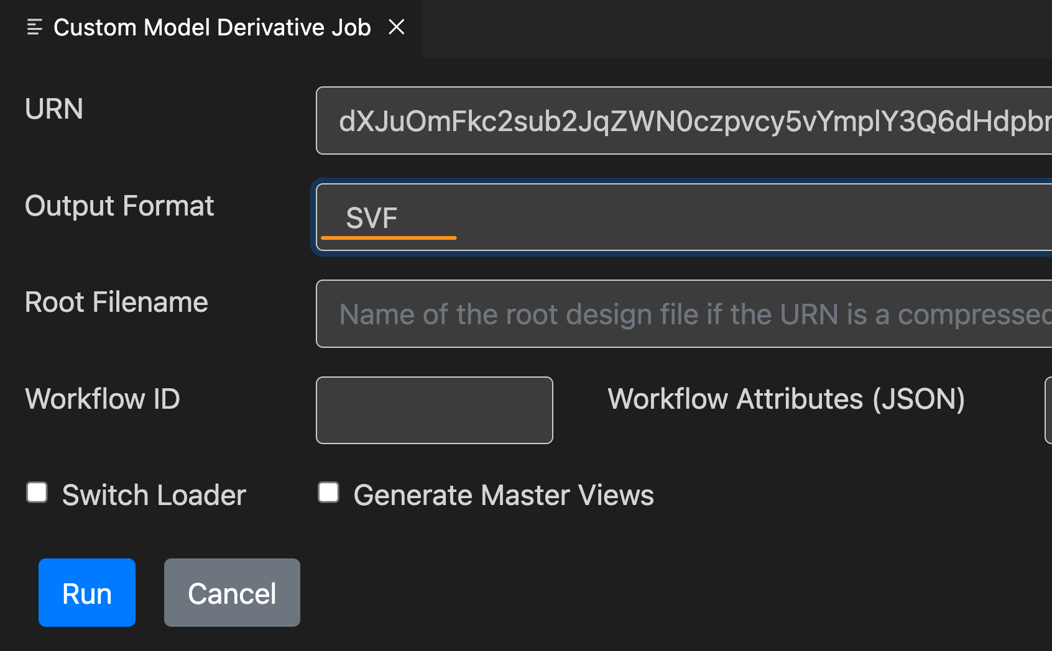Click the Custom Model Derivative Job title text

(211, 27)
